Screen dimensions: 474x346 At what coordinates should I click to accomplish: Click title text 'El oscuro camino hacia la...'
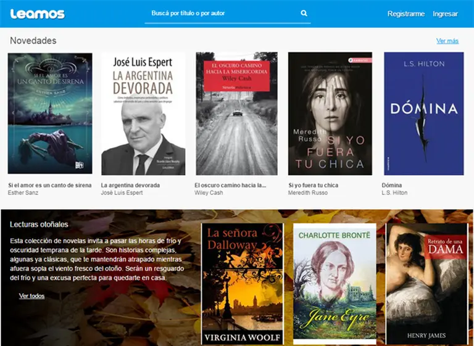point(230,185)
